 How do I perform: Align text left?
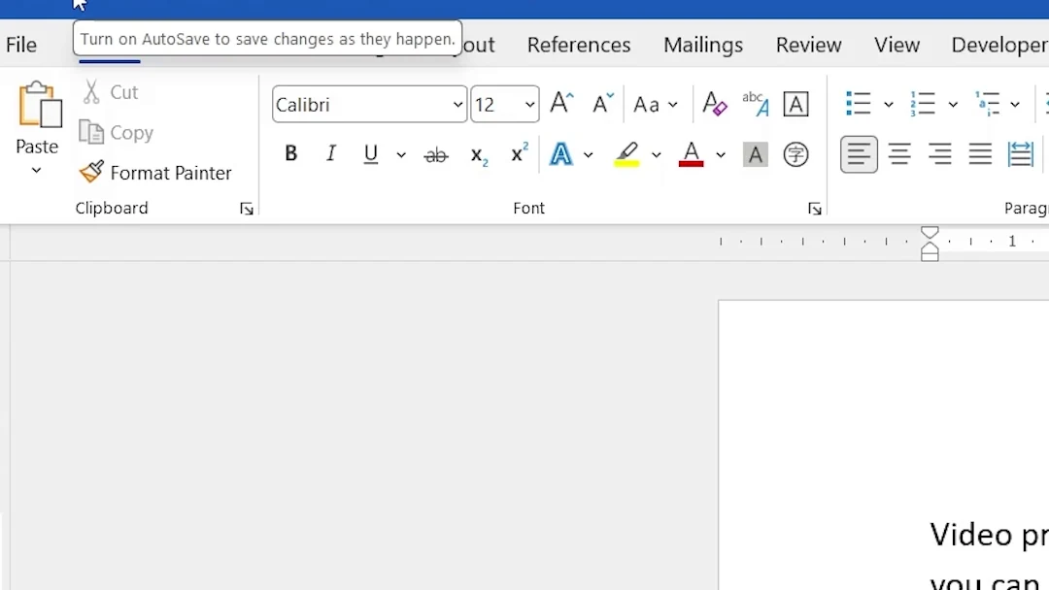click(859, 154)
